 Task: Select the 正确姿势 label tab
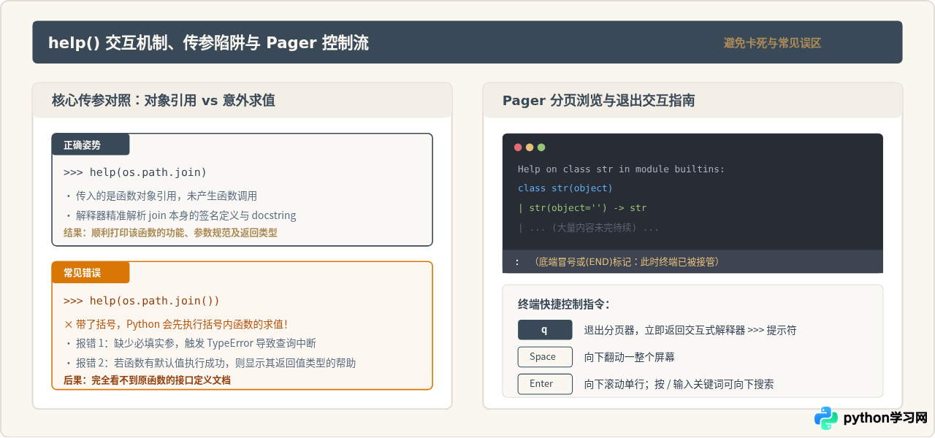click(x=91, y=145)
